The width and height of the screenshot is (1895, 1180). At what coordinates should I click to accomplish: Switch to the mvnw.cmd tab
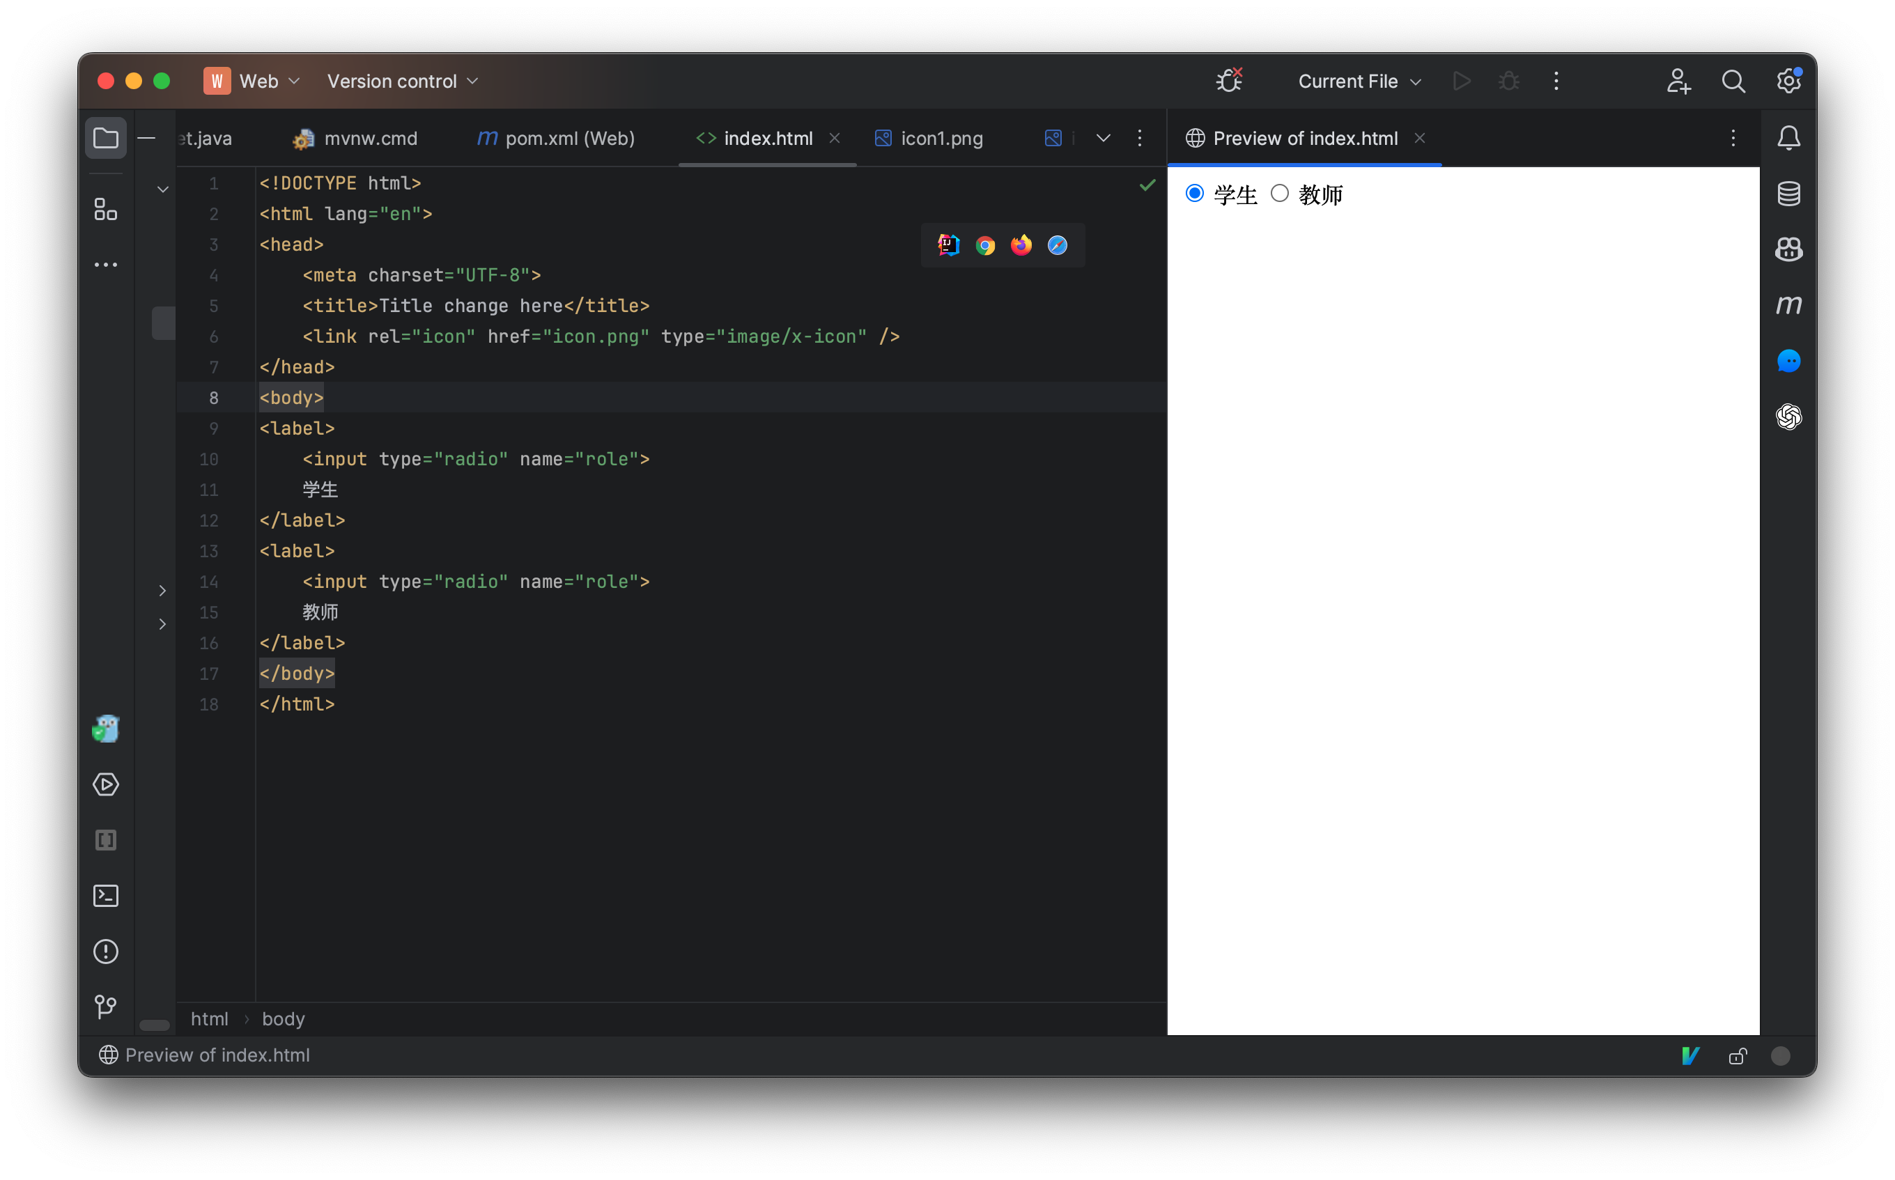(x=355, y=138)
